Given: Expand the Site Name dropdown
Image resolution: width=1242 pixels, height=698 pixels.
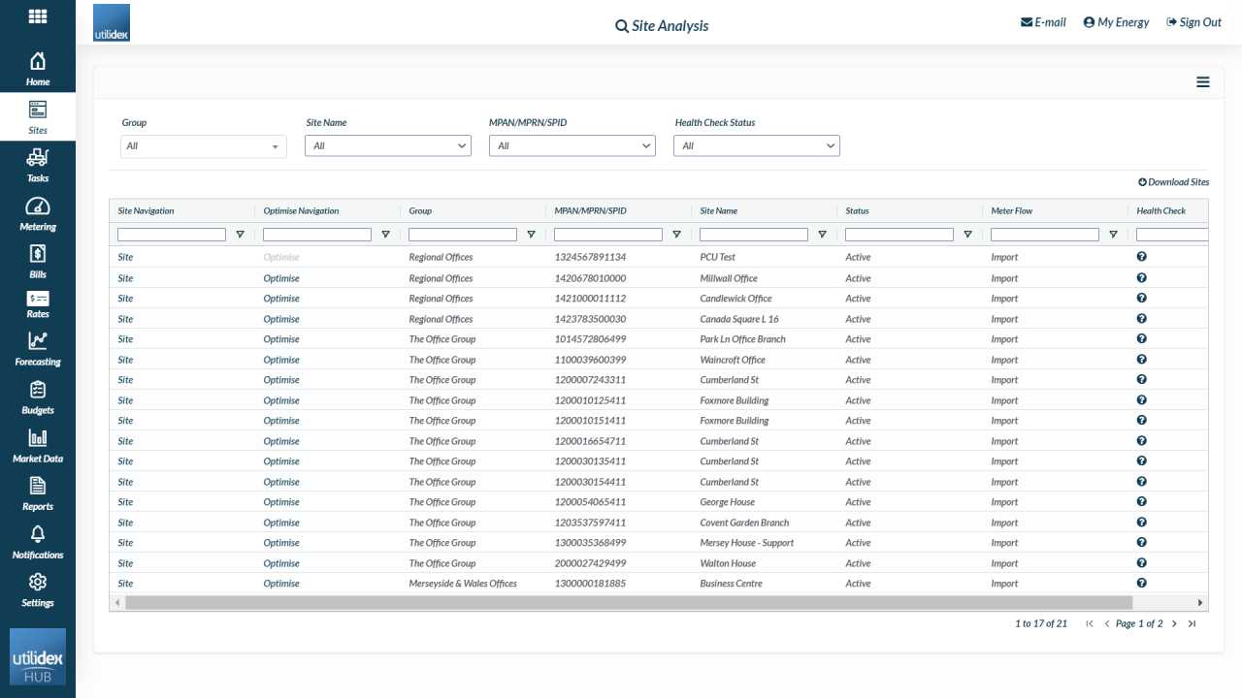Looking at the screenshot, I should pyautogui.click(x=387, y=146).
